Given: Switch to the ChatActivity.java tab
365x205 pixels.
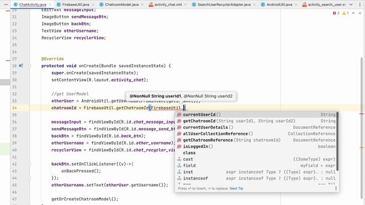Looking at the screenshot, I should [x=33, y=5].
